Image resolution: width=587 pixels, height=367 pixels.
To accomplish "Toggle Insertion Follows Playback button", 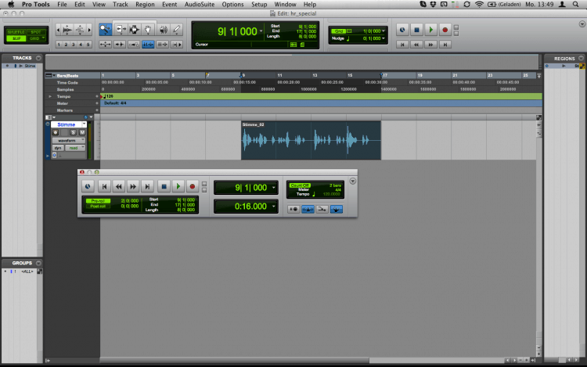I will pos(176,45).
